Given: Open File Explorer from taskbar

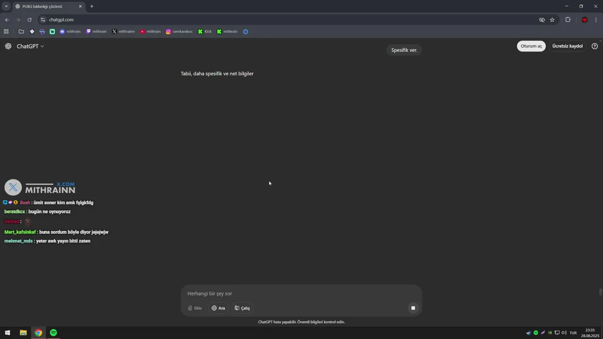Looking at the screenshot, I should tap(23, 332).
